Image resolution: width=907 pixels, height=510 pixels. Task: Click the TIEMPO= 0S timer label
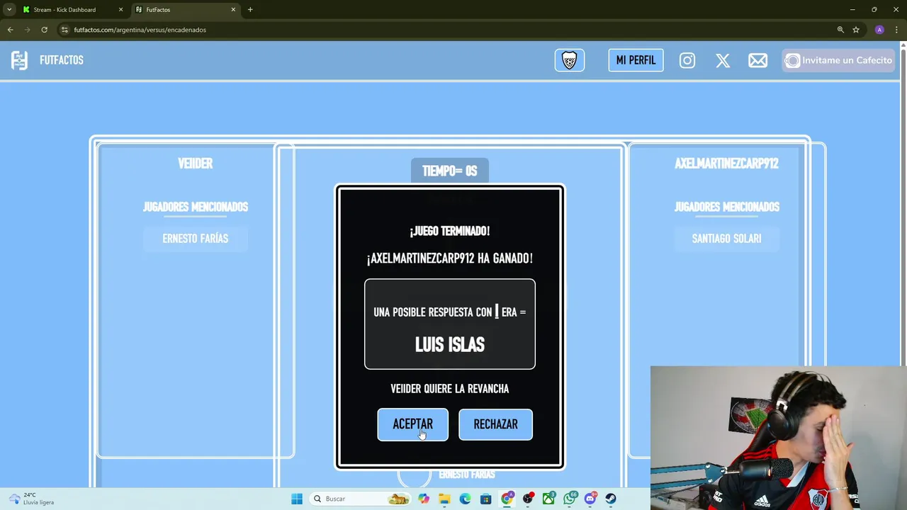pos(450,171)
